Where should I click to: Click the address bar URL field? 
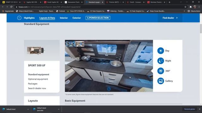pyautogui.click(x=99, y=7)
